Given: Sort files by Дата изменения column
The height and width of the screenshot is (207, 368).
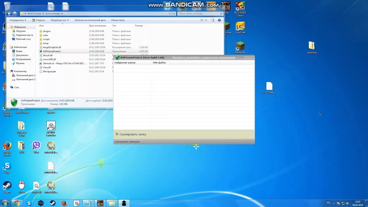Looking at the screenshot, I should (97, 26).
